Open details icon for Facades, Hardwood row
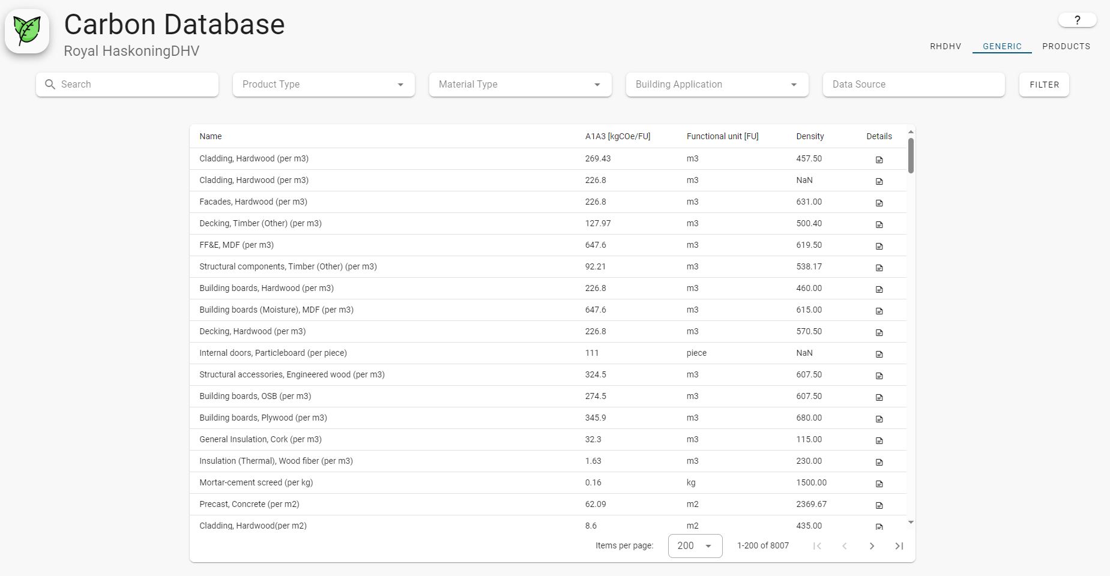The width and height of the screenshot is (1110, 576). 879,203
